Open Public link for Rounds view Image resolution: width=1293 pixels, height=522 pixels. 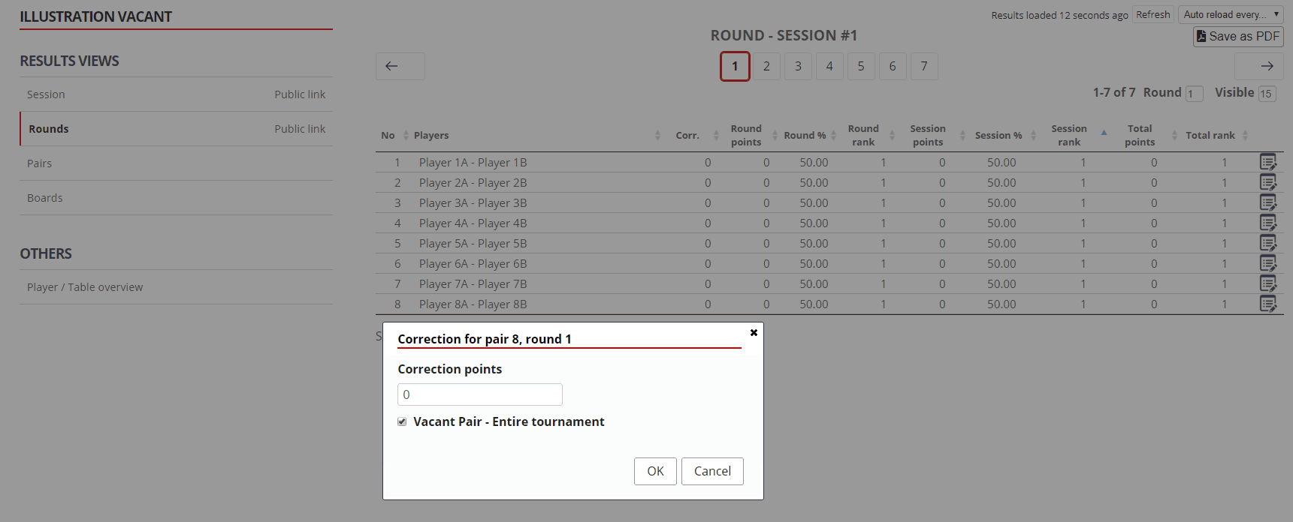(300, 129)
